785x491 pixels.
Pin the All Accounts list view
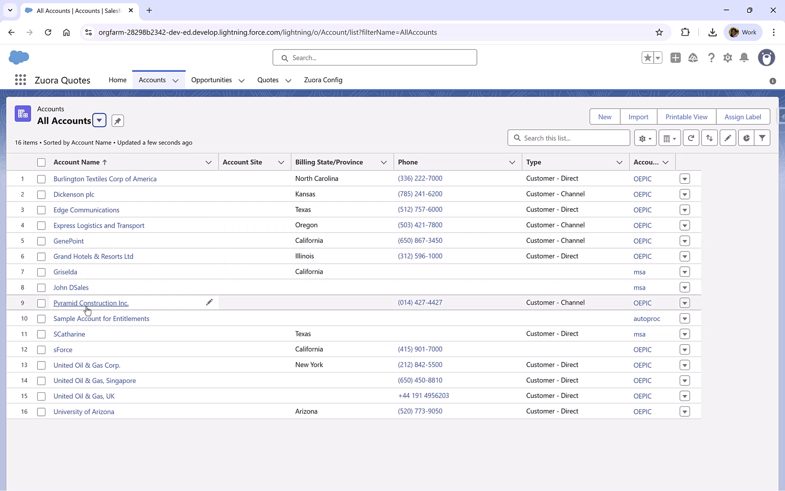[x=117, y=120]
